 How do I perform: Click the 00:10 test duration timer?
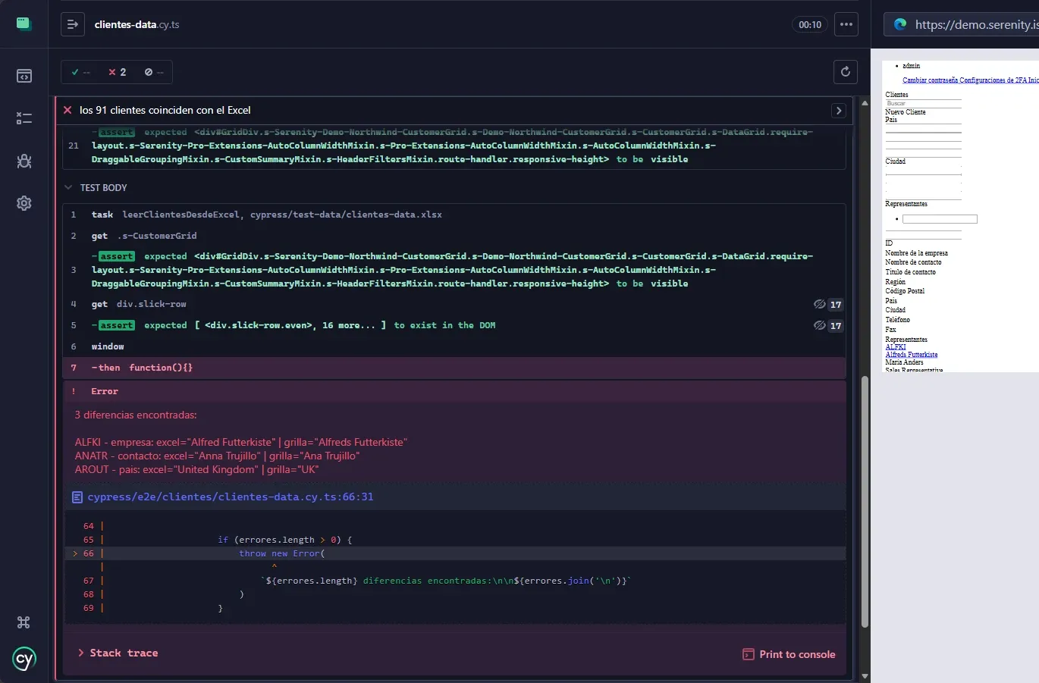tap(810, 24)
